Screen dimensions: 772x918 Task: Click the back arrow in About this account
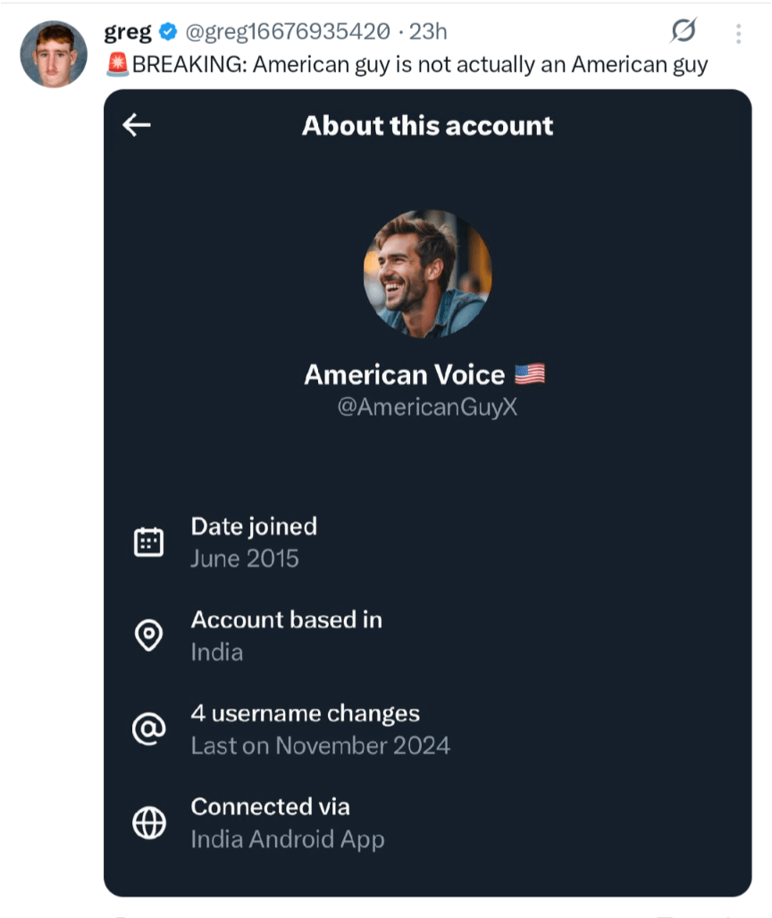pos(137,126)
